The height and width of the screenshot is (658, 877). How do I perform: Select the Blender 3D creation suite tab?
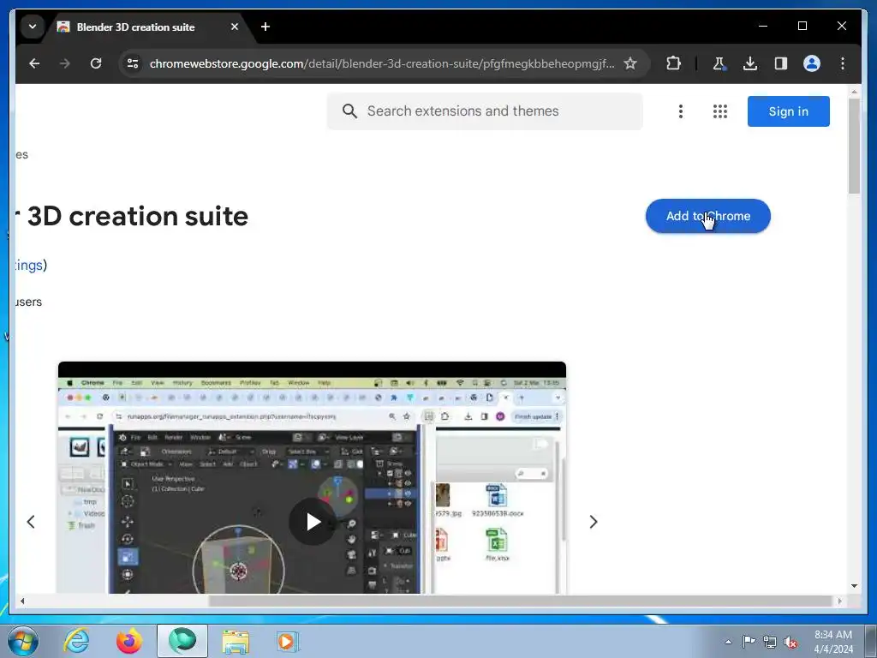[x=148, y=27]
